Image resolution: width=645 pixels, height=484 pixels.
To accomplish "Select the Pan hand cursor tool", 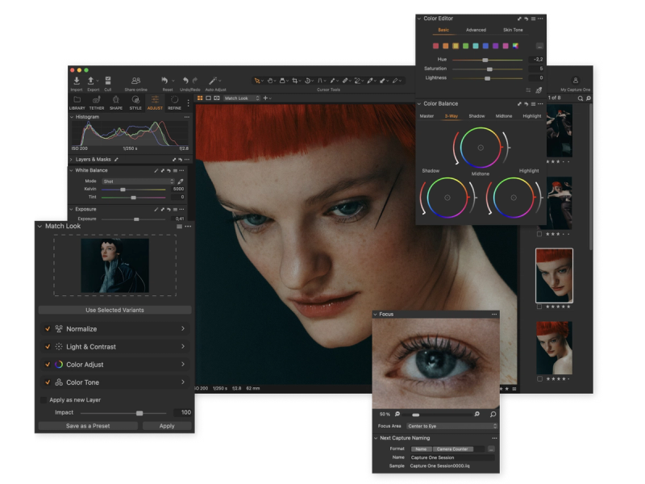I will click(x=270, y=81).
